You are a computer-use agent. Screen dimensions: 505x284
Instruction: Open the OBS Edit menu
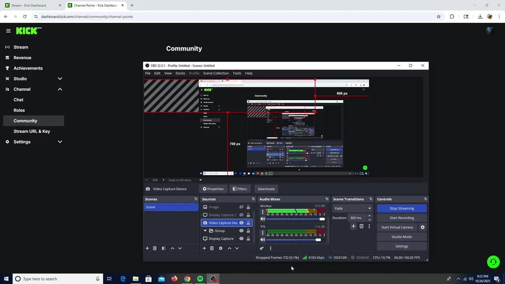tap(157, 73)
